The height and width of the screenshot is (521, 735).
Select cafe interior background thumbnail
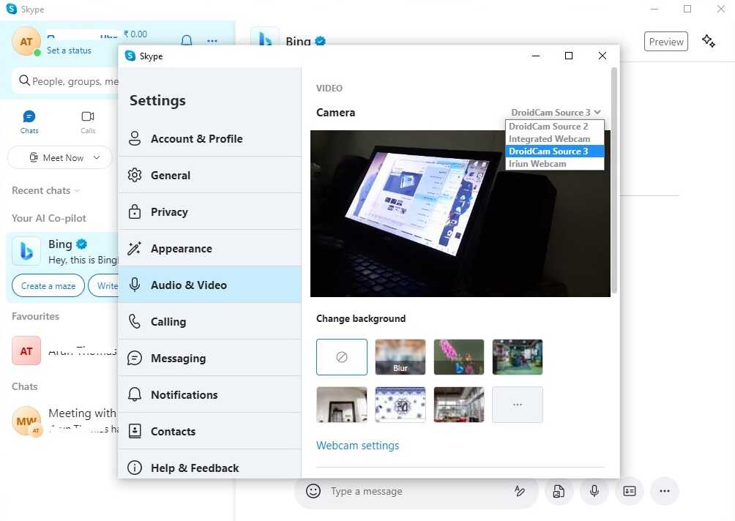pyautogui.click(x=459, y=405)
